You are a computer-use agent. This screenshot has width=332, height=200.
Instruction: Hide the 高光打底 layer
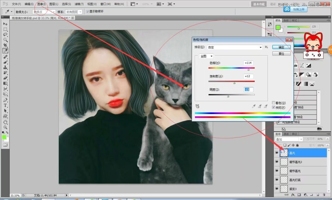277,180
